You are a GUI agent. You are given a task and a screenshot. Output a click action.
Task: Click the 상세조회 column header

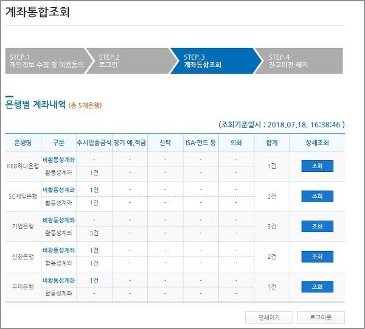(x=318, y=143)
